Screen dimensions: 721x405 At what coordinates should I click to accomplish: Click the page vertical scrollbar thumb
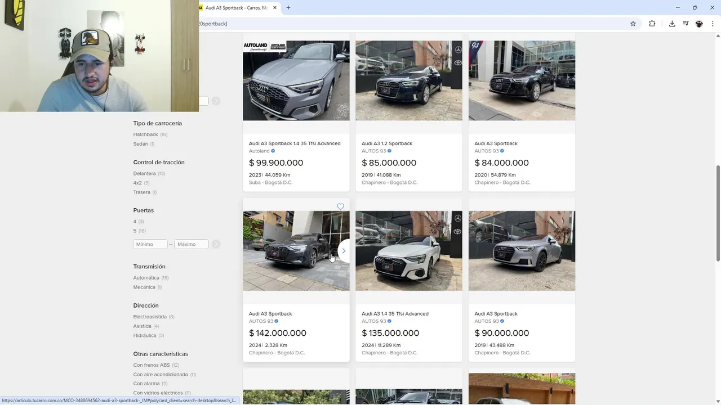[x=718, y=213]
